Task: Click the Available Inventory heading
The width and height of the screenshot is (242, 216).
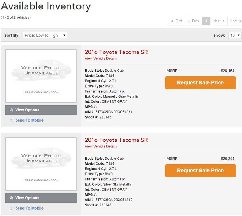Action: coord(46,6)
